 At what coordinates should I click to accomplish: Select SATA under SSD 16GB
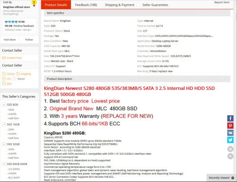(x=11, y=130)
